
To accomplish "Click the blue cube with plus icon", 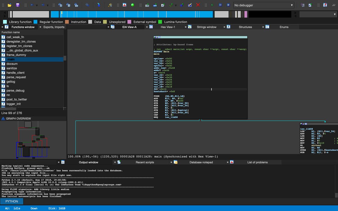I will [182, 5].
